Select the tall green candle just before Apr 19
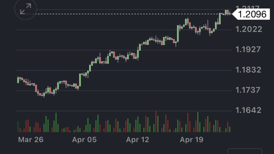274x154 pixels. pos(178,33)
